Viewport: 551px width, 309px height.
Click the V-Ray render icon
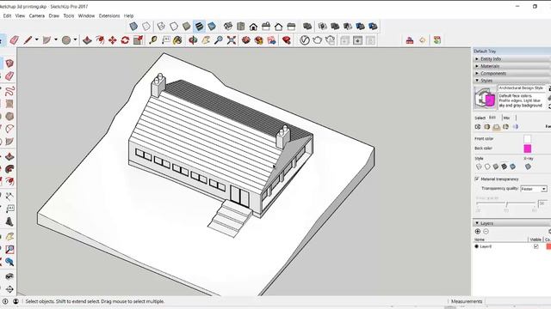[x=304, y=40]
